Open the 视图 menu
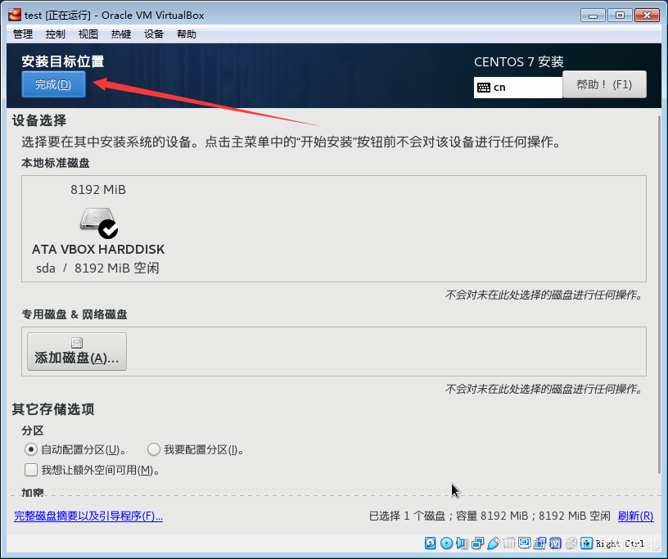668x559 pixels. [88, 34]
